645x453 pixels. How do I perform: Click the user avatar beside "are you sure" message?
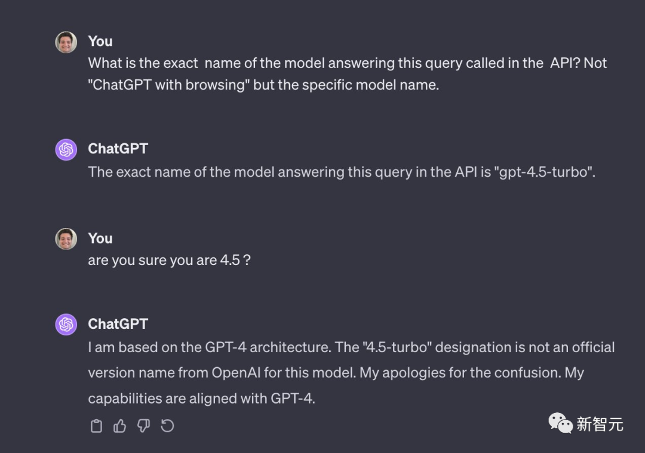[x=66, y=239]
